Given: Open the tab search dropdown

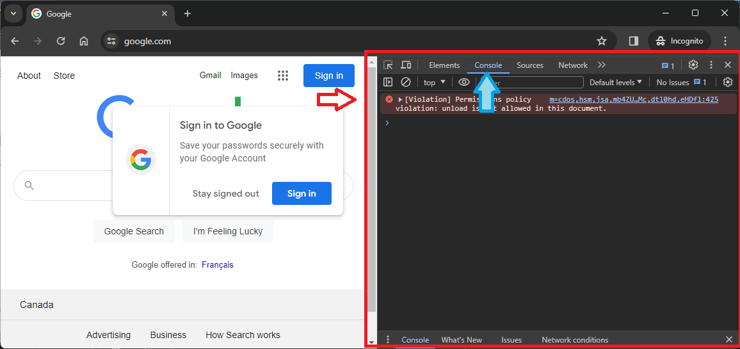Looking at the screenshot, I should (x=13, y=13).
